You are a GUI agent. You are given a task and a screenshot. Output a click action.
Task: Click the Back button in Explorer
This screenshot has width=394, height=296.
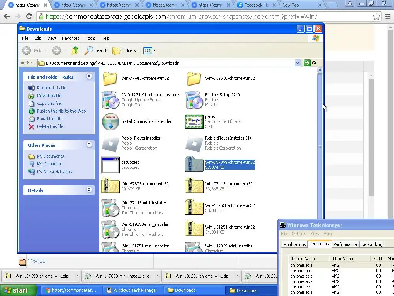click(32, 50)
